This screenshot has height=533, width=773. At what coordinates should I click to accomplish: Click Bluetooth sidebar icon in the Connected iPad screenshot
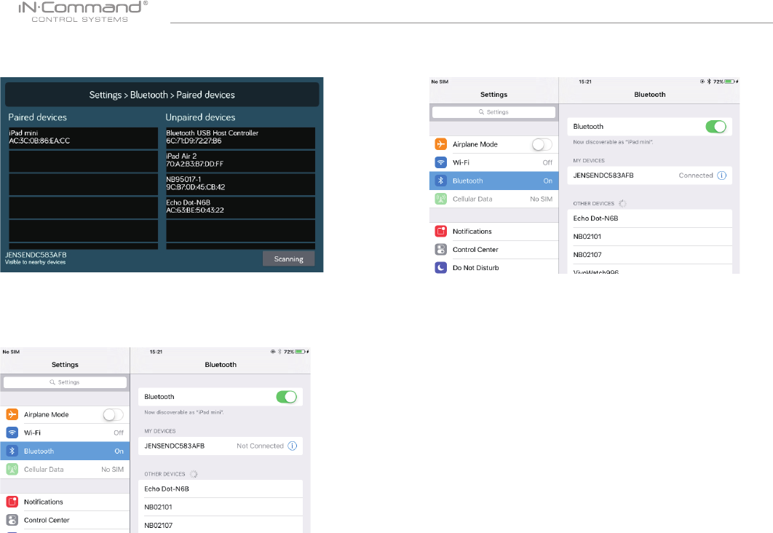coord(441,181)
